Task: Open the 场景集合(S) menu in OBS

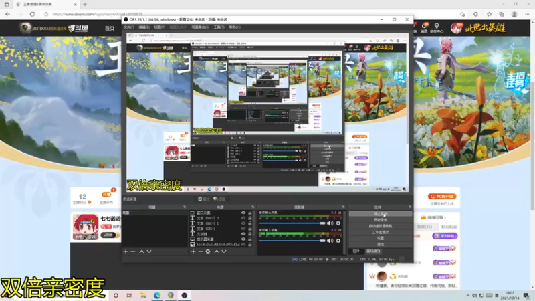Action: point(200,27)
